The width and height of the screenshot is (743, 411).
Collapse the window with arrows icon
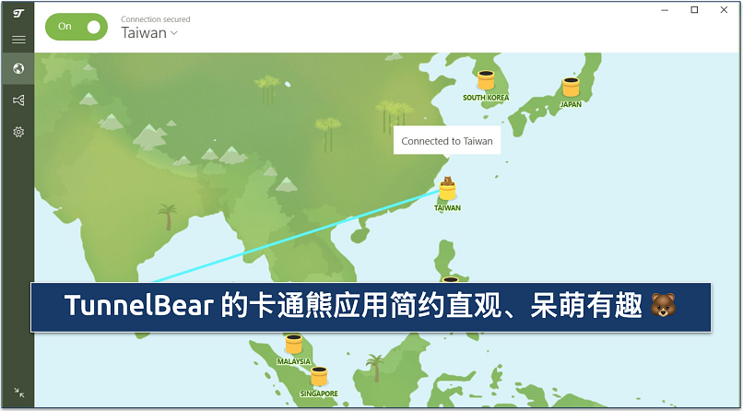coord(18,392)
